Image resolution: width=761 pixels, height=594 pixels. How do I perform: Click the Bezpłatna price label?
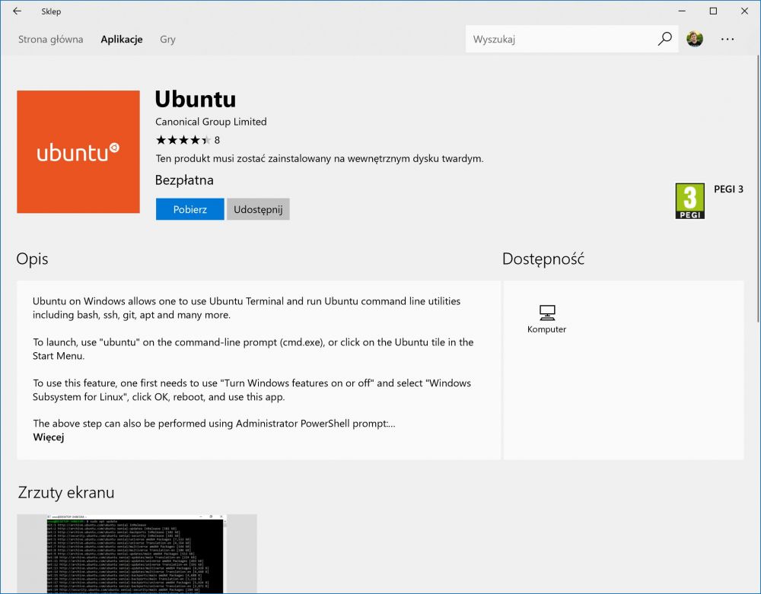click(184, 180)
